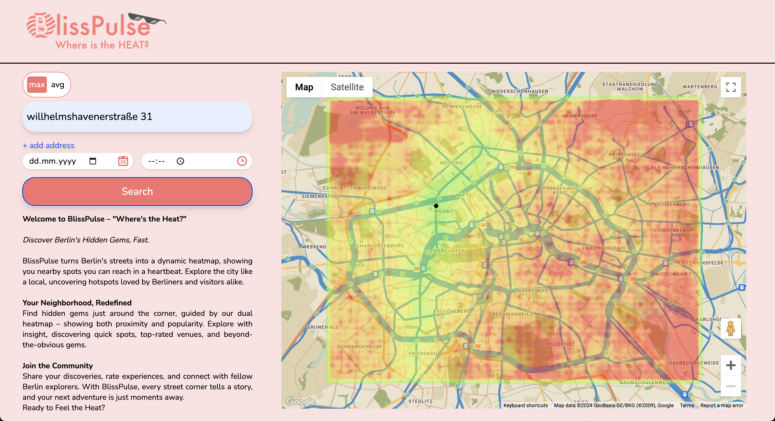Click the black location marker near Moabit
This screenshot has height=421, width=775.
pyautogui.click(x=436, y=206)
